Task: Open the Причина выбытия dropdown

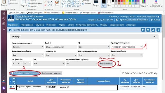Action: (x=127, y=55)
